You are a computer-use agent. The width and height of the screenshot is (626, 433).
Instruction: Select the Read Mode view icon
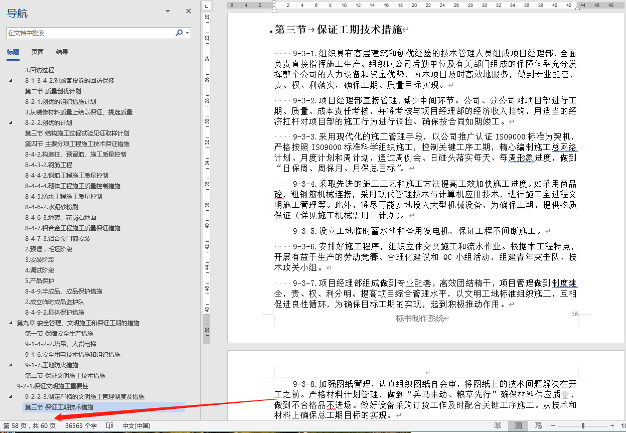pos(498,425)
